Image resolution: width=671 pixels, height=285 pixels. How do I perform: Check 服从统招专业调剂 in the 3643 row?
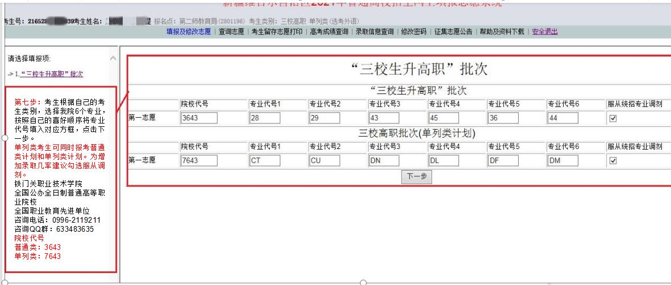[x=612, y=118]
